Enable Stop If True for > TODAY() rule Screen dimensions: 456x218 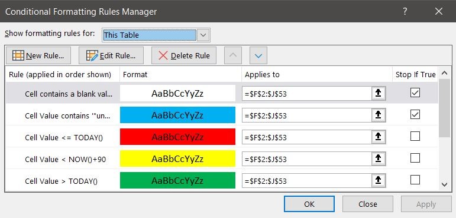tap(415, 180)
